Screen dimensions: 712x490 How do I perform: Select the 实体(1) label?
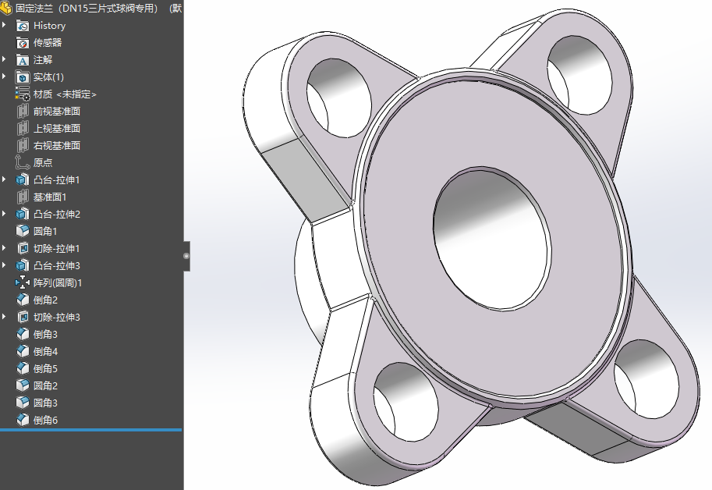[x=48, y=77]
